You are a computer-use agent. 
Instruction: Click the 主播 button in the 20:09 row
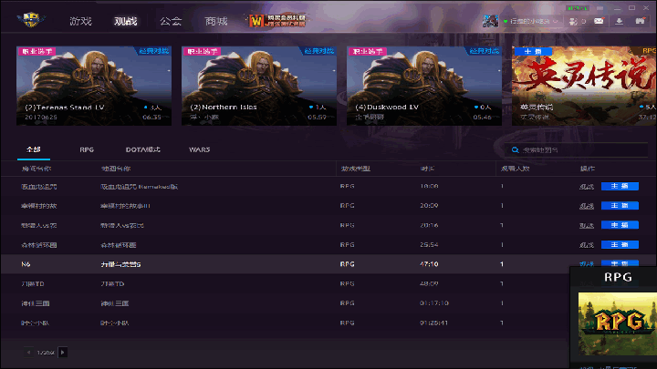[620, 205]
